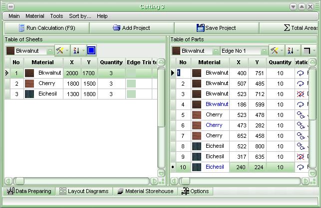Toggle the rotation icon for part row 3
321x208 pixels.
click(301, 94)
